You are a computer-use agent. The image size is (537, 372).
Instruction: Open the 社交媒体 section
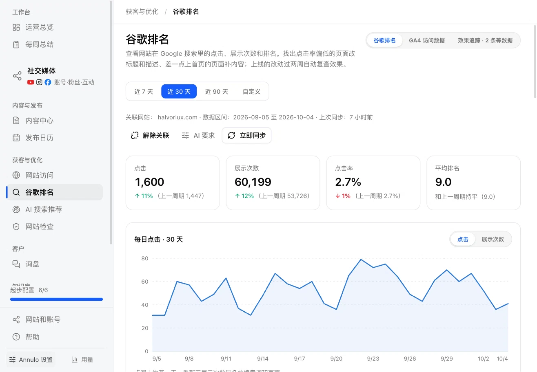click(54, 76)
